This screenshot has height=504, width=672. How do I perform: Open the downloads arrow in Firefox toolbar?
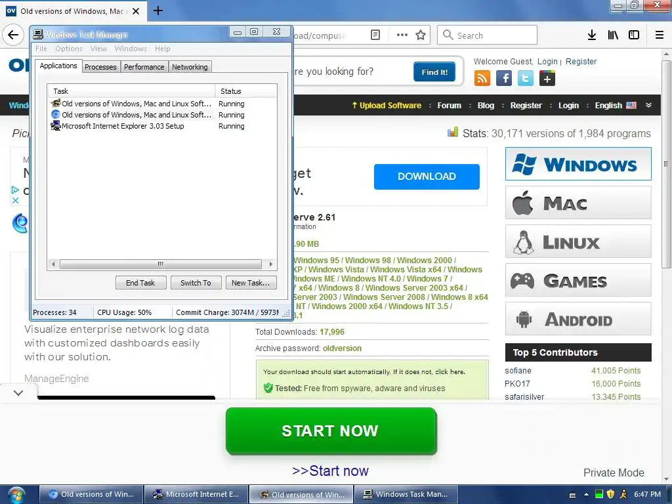(x=591, y=35)
